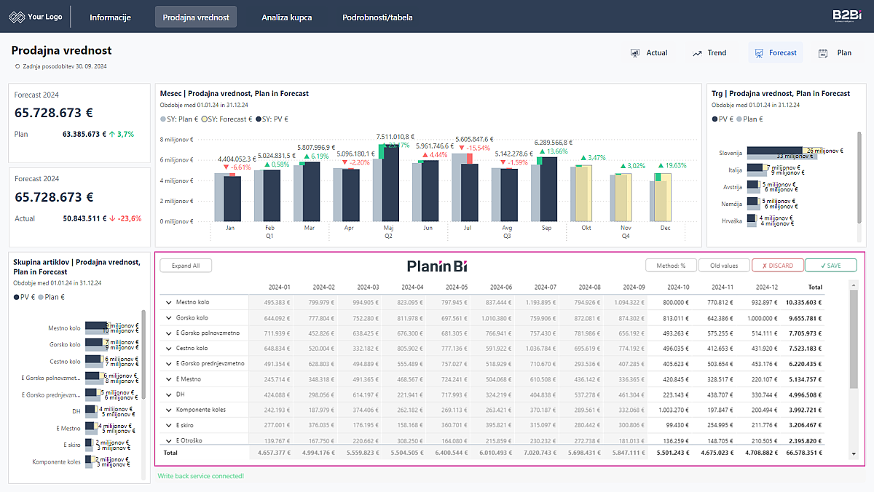Click the Plan € legend dot in the Trg chart
Screen dimensions: 874x492
tap(739, 119)
